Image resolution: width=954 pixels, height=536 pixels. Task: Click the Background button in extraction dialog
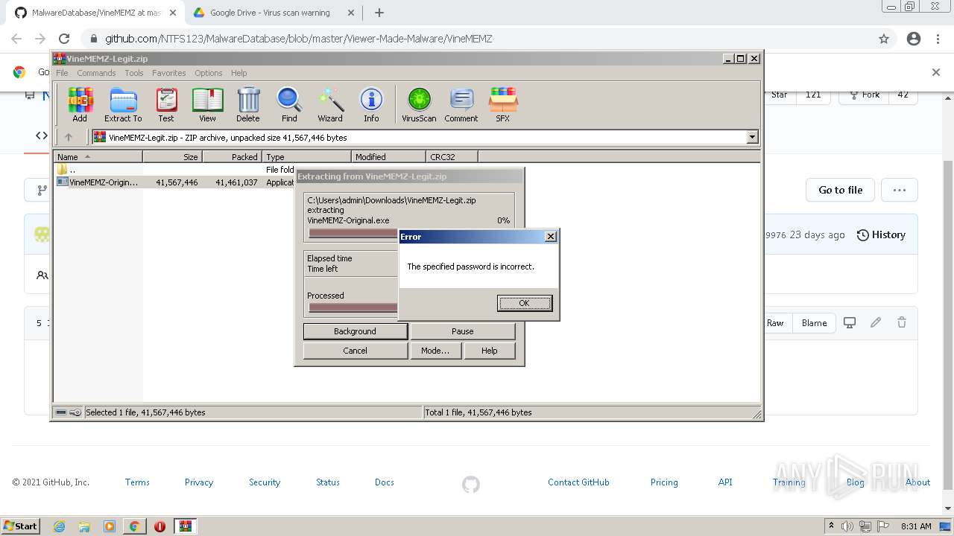tap(355, 331)
